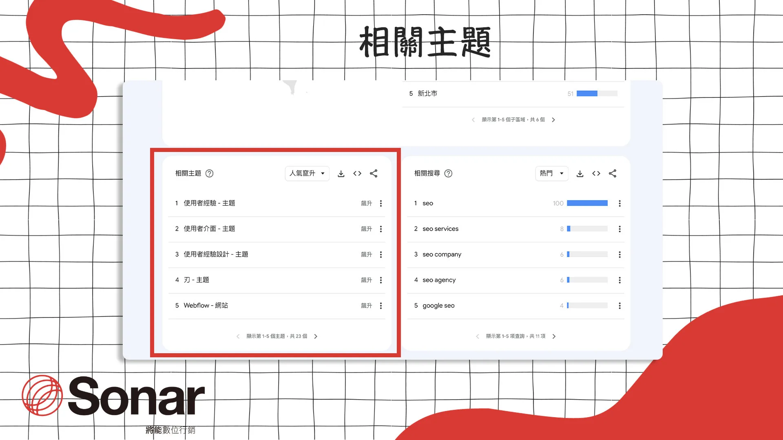This screenshot has width=783, height=440.
Task: Open more options for Webflow - 網站
Action: 381,306
